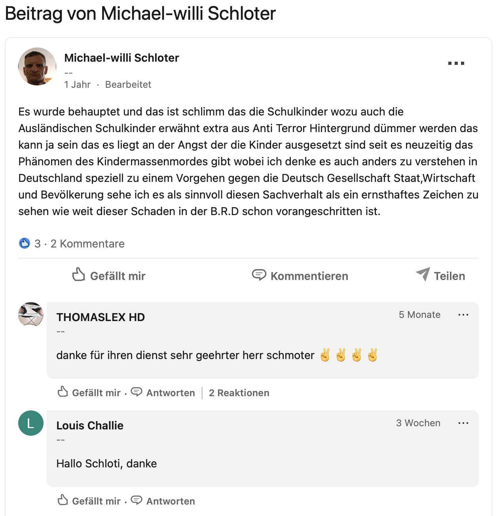Image resolution: width=497 pixels, height=516 pixels.
Task: Like Louis Challie's comment
Action: [x=89, y=501]
